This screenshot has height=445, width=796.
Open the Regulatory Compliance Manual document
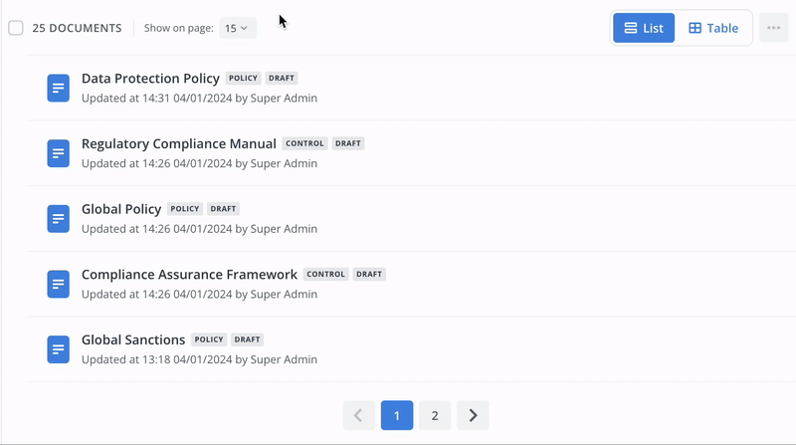(x=179, y=143)
